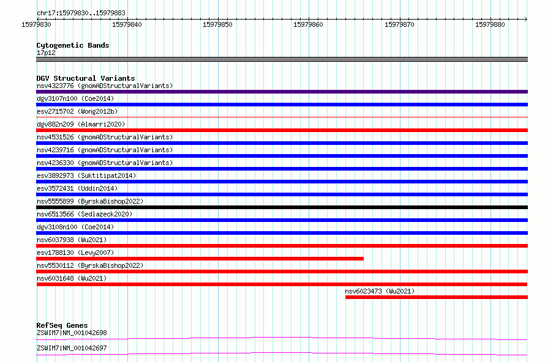Open variant label esv1788130 (Levy2007)
545x362 pixels.
tap(75, 253)
